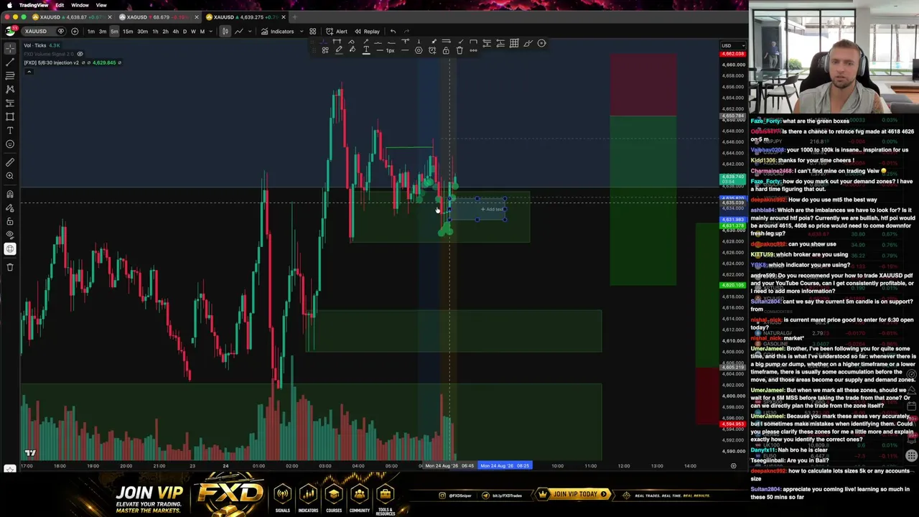Open the Indicators dialog
The height and width of the screenshot is (517, 919).
(x=277, y=32)
